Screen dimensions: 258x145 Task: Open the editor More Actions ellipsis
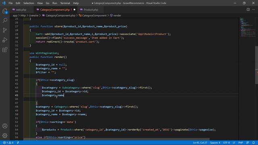(254, 10)
